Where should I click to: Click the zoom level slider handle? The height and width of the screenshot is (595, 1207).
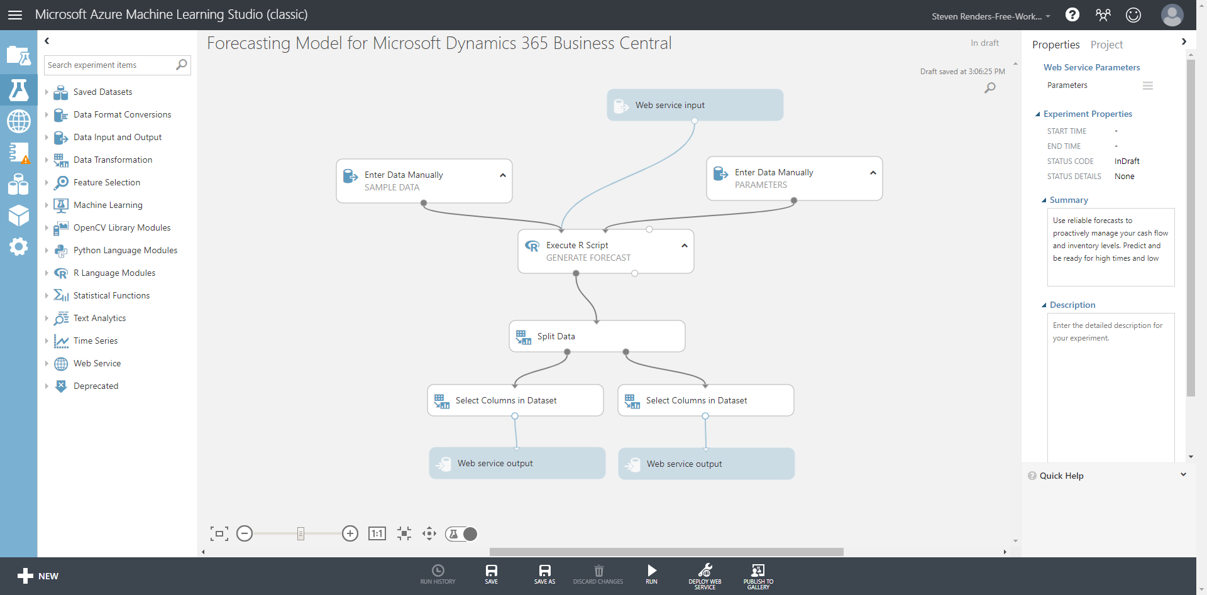(300, 534)
